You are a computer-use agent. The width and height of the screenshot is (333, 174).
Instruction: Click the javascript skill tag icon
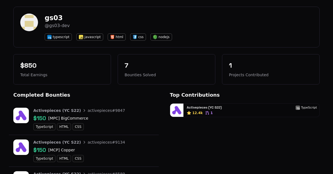click(81, 37)
